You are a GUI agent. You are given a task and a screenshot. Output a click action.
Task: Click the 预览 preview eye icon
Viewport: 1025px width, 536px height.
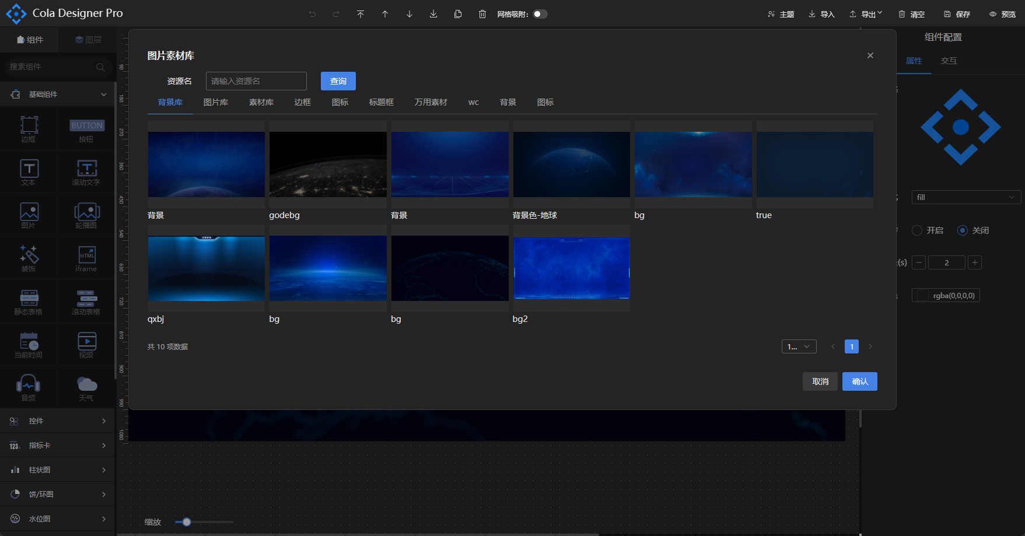pyautogui.click(x=993, y=14)
